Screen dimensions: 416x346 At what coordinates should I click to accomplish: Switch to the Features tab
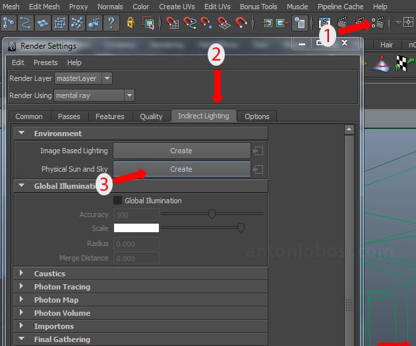[x=110, y=116]
